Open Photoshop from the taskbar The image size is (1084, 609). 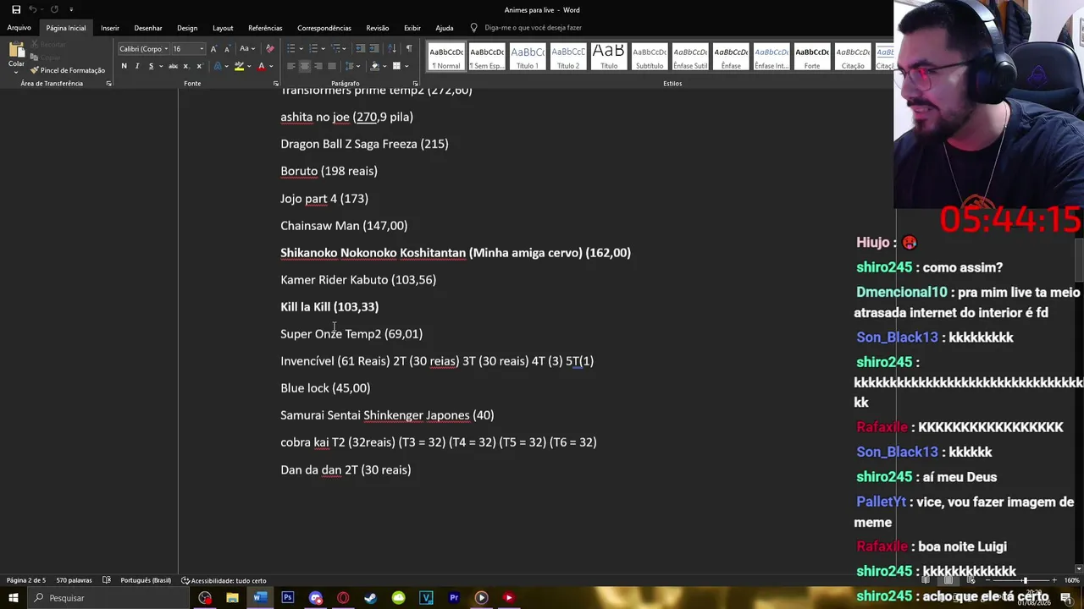[x=288, y=598]
